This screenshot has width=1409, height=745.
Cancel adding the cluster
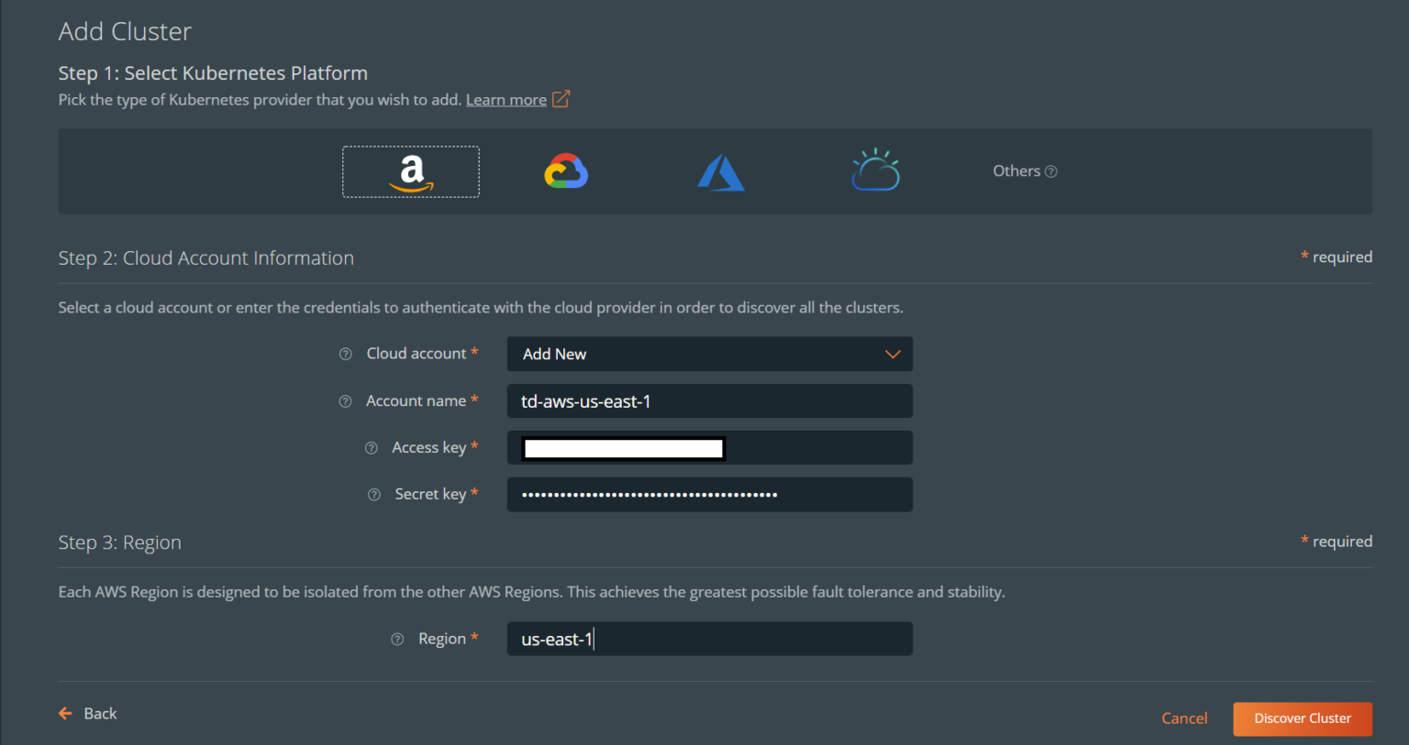[x=1184, y=718]
